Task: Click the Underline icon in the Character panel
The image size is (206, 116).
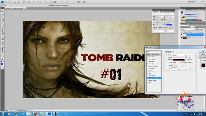Action: tap(170, 28)
